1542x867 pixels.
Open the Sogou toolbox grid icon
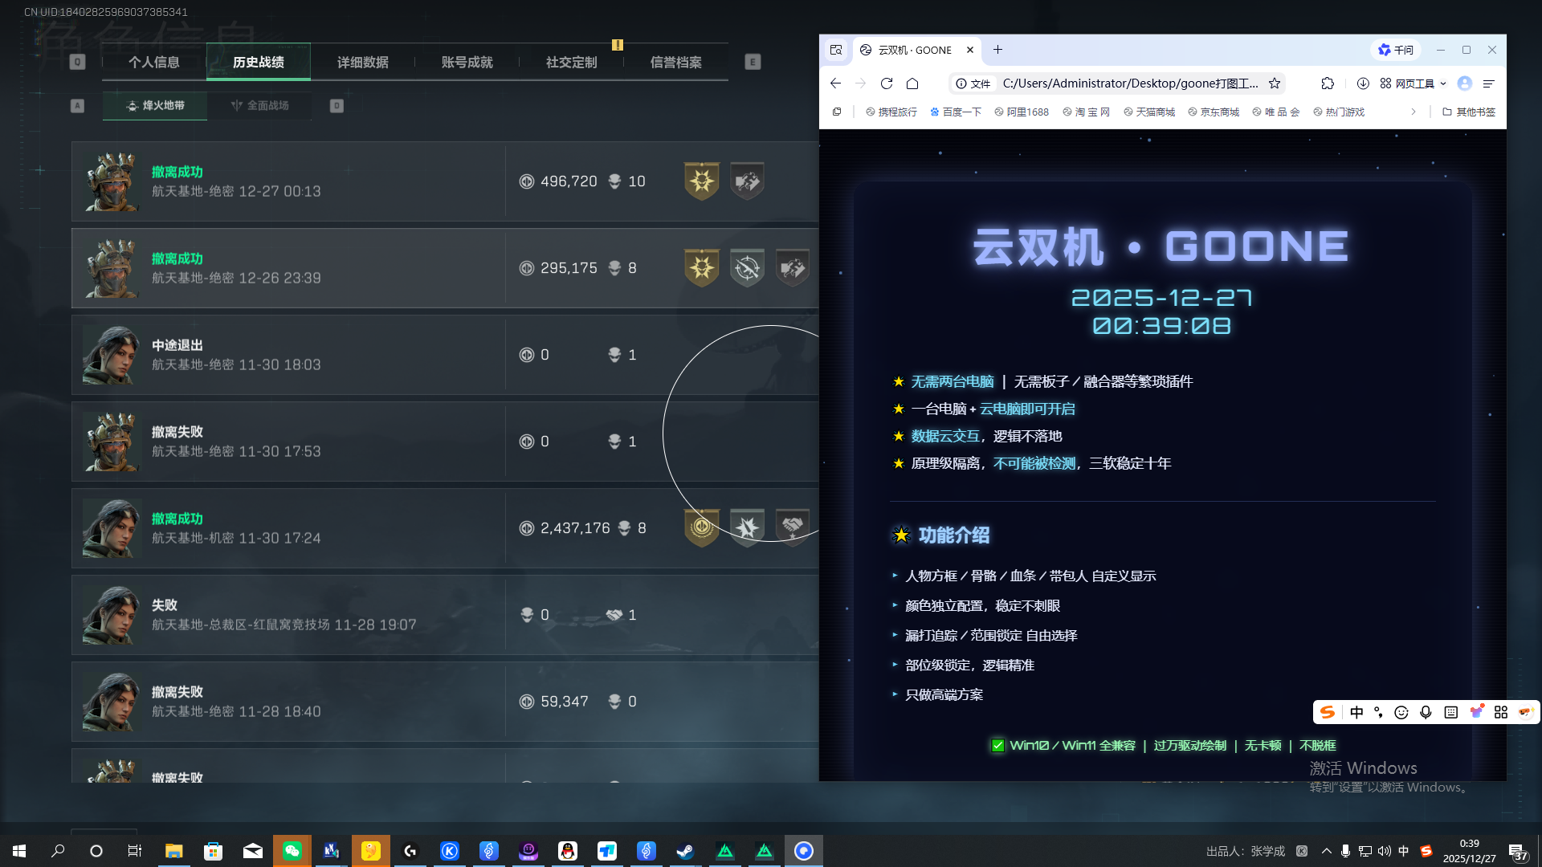pyautogui.click(x=1500, y=712)
